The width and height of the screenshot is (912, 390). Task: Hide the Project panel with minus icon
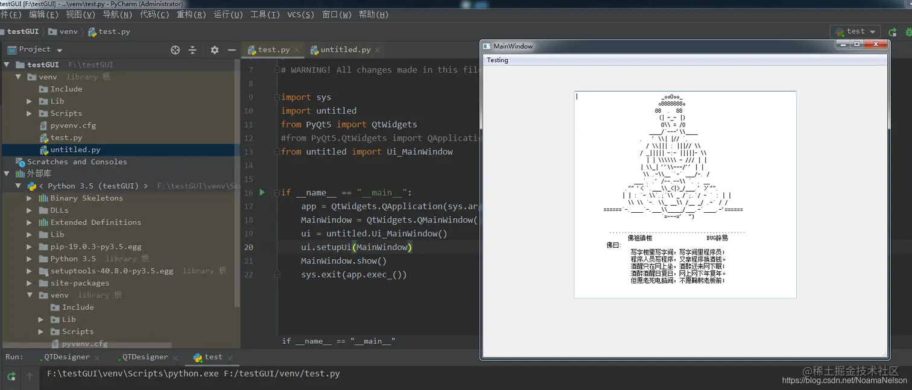[x=232, y=50]
